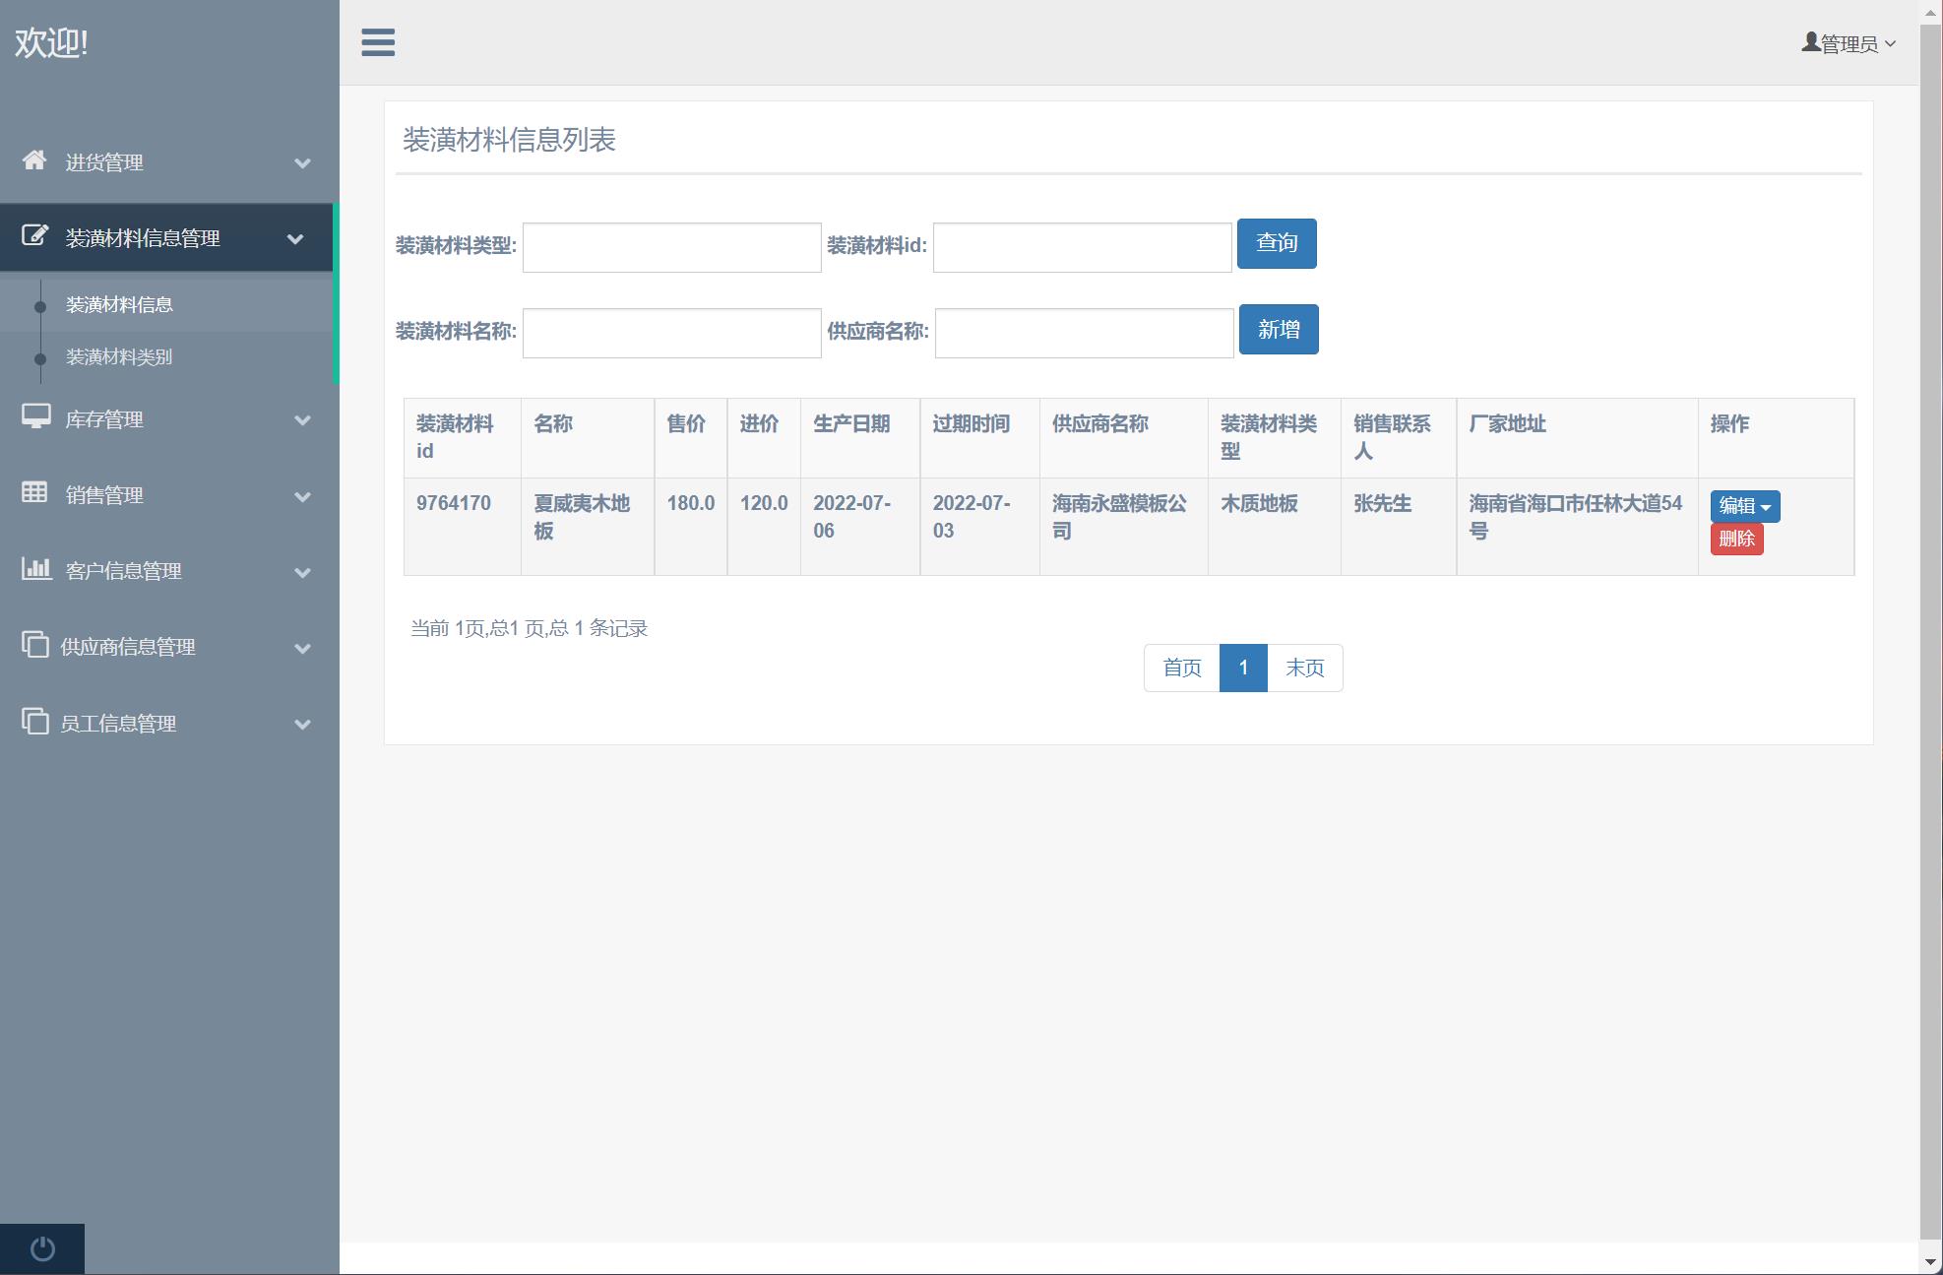Viewport: 1943px width, 1275px height.
Task: Click the bar chart icon beside 客户信息管理
Action: 36,569
